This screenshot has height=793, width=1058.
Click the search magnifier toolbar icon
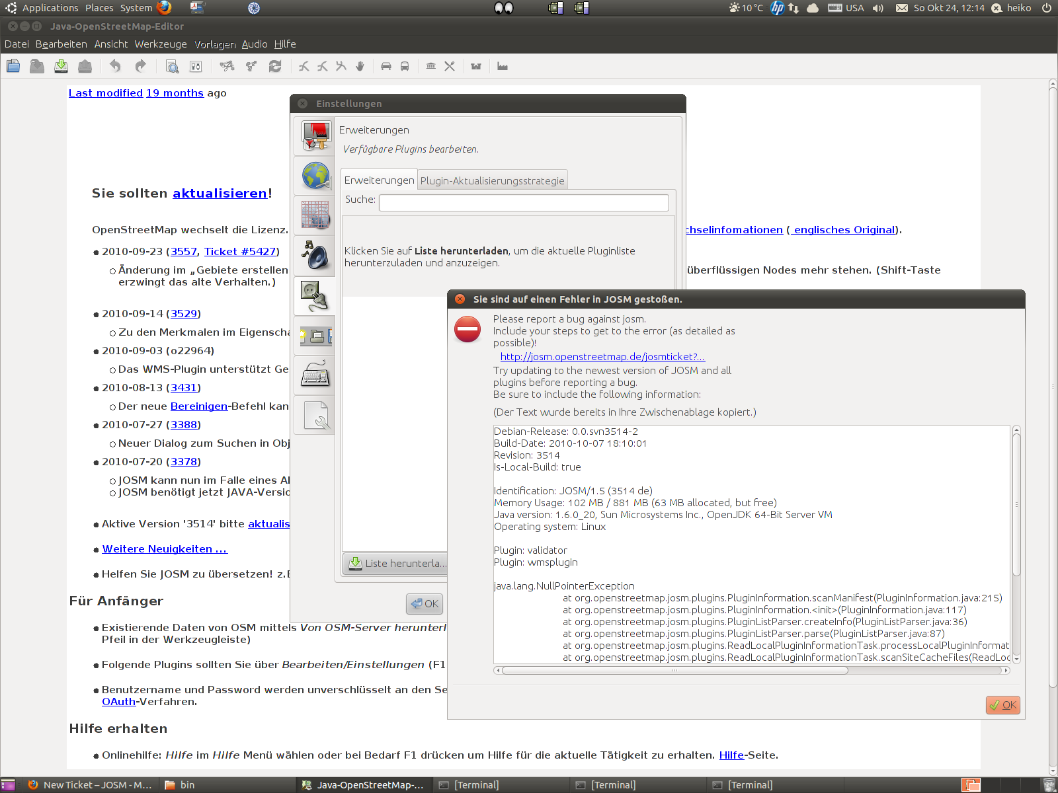[172, 66]
